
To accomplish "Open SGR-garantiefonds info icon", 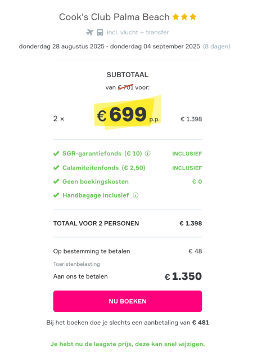I will pyautogui.click(x=148, y=154).
